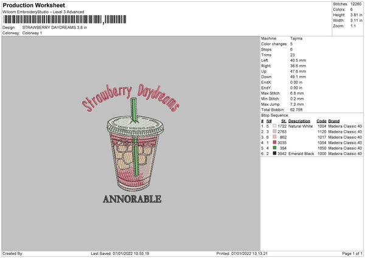The height and width of the screenshot is (258, 365).
Task: Click the Wilcom EmbroideryStudio Level 3 text
Action: (43, 12)
